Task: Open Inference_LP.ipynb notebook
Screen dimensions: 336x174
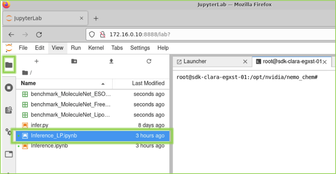Action: (54, 135)
